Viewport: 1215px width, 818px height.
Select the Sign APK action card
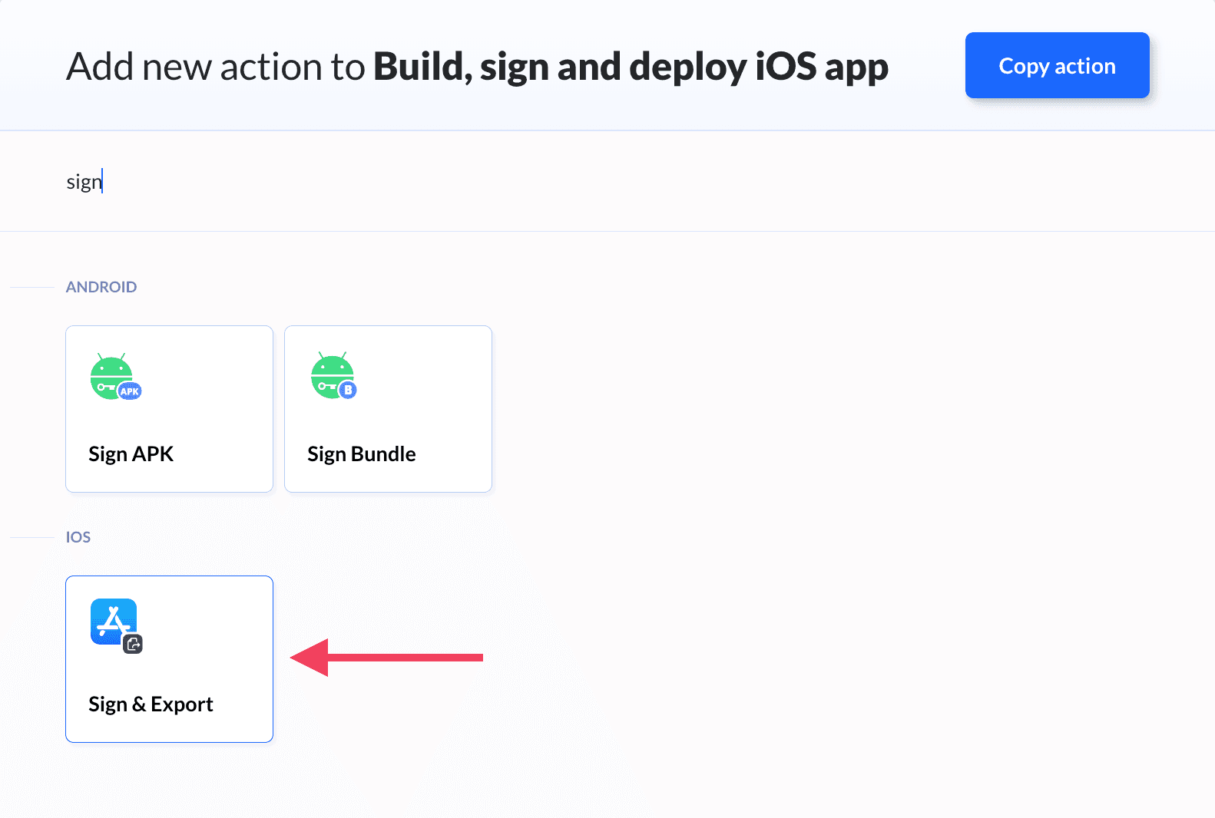point(169,408)
